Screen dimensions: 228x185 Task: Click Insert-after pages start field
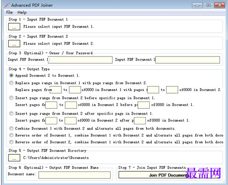(51, 121)
